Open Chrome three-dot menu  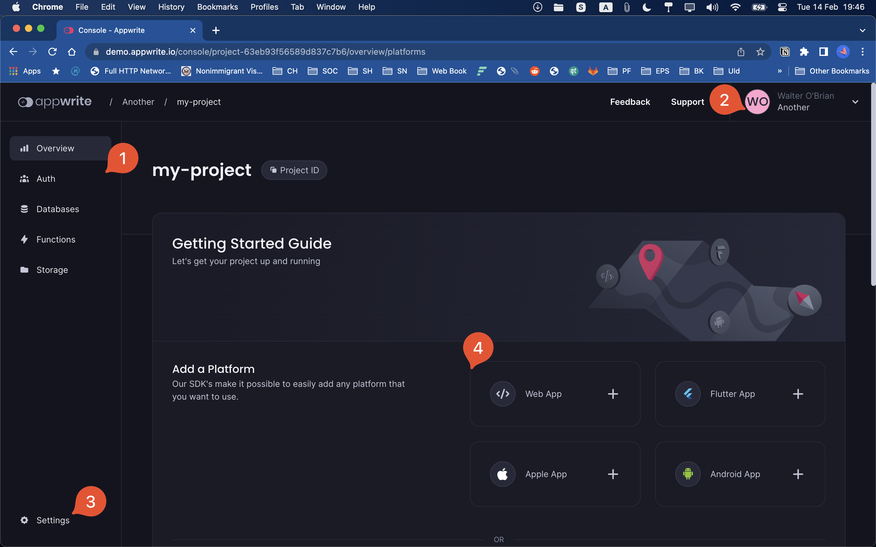point(863,52)
